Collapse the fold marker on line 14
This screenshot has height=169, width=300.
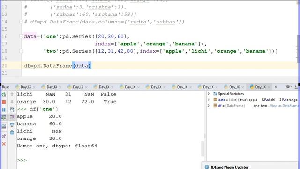point(21,22)
